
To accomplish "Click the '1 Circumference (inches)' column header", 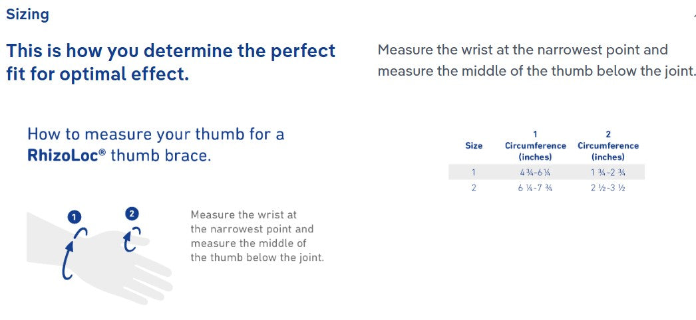I will pyautogui.click(x=535, y=145).
